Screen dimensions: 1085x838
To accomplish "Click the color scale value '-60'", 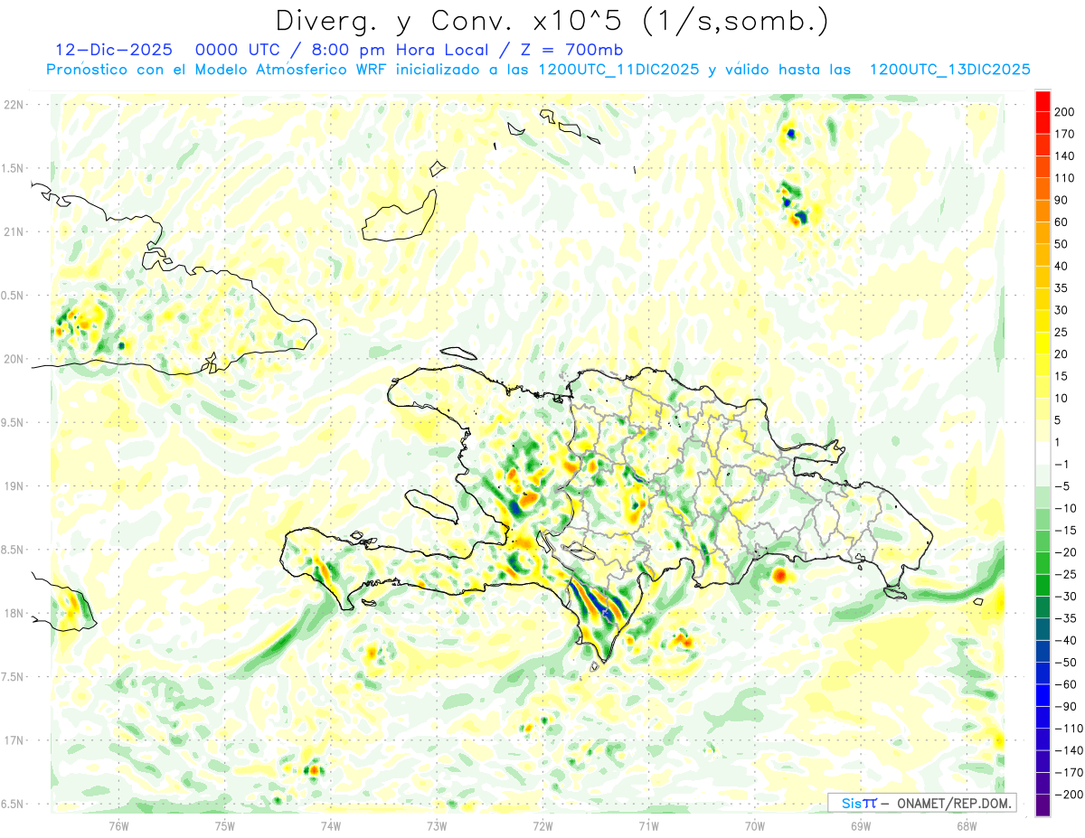I will (x=1066, y=684).
